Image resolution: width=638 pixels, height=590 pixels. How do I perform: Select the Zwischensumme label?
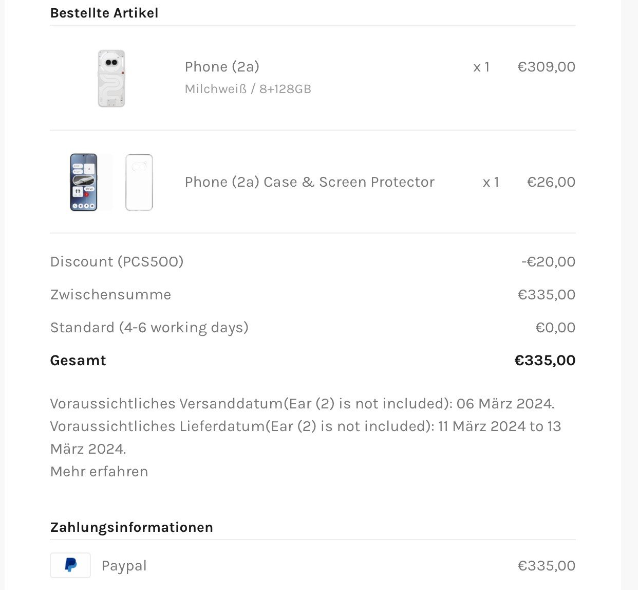[x=110, y=294]
